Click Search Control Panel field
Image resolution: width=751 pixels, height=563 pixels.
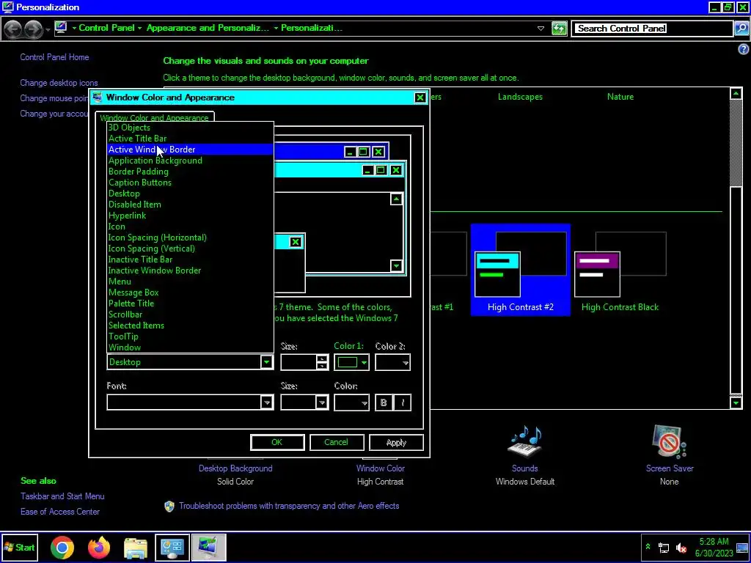tap(652, 29)
